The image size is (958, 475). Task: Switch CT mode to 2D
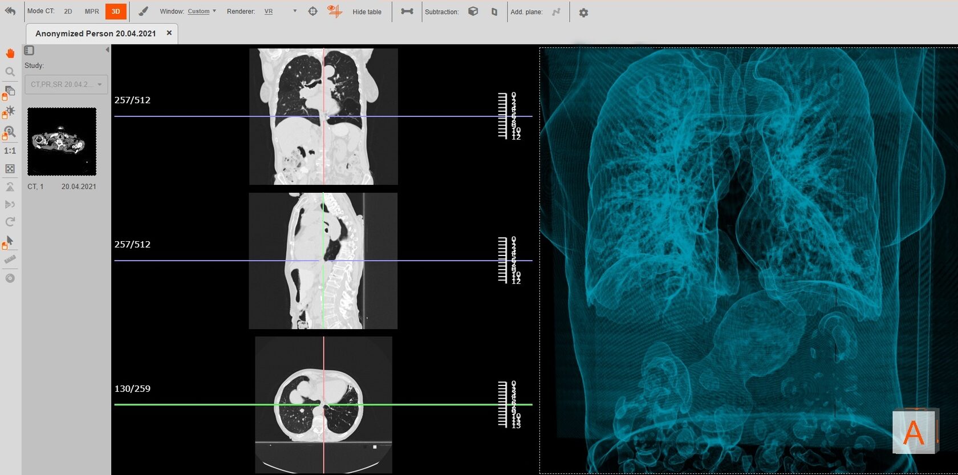click(x=68, y=11)
